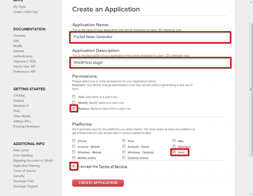The image size is (253, 196).
Task: Click the vertical scrollbar thumb
Action: pyautogui.click(x=251, y=89)
